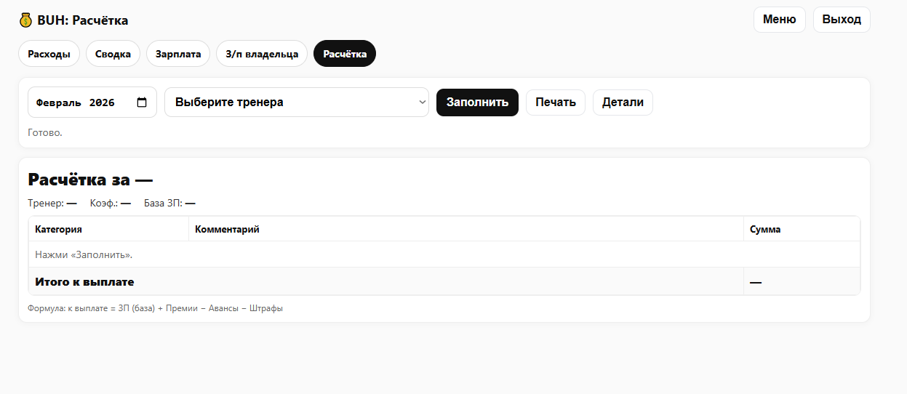Expand the "Выберите тренера" trainer dropdown
This screenshot has width=907, height=394.
296,102
